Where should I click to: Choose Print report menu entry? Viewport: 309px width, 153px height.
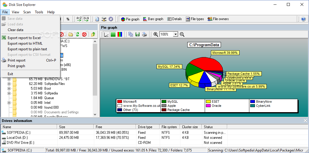(x=30, y=60)
